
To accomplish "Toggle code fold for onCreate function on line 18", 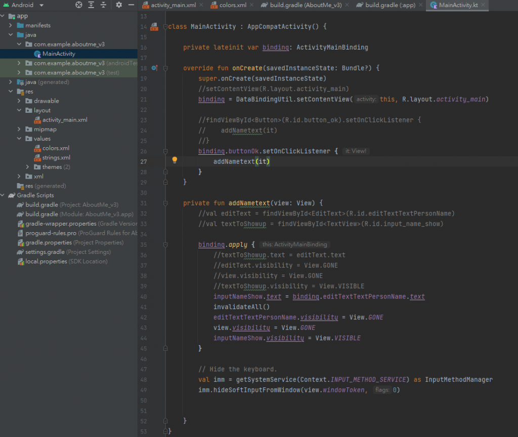I will (165, 68).
